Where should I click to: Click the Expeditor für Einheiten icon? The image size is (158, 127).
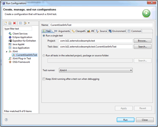[x=10, y=41]
